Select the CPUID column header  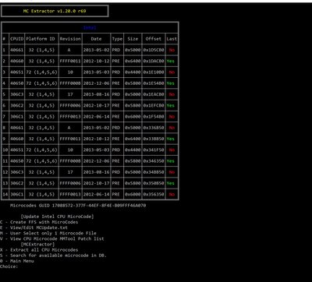pos(17,39)
